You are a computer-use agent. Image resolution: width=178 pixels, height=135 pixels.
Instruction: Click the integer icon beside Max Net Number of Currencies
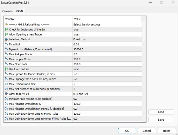click(6, 89)
